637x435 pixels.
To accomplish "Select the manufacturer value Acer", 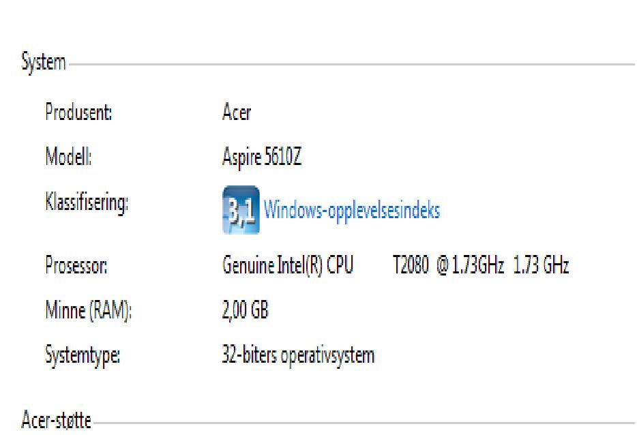I will point(237,112).
